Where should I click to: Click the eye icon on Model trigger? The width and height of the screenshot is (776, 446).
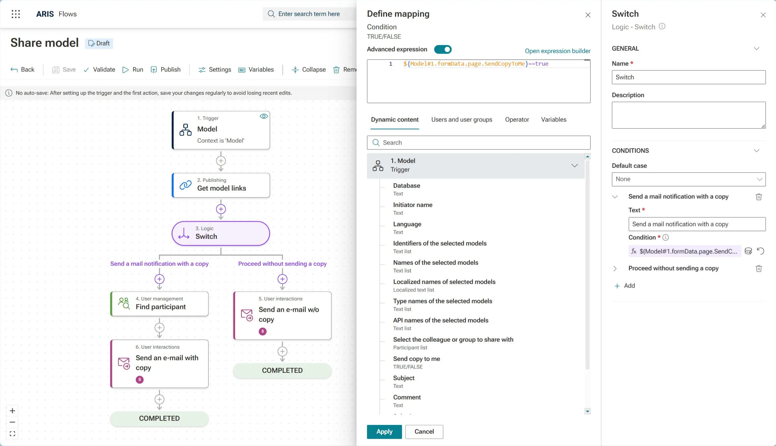[264, 116]
